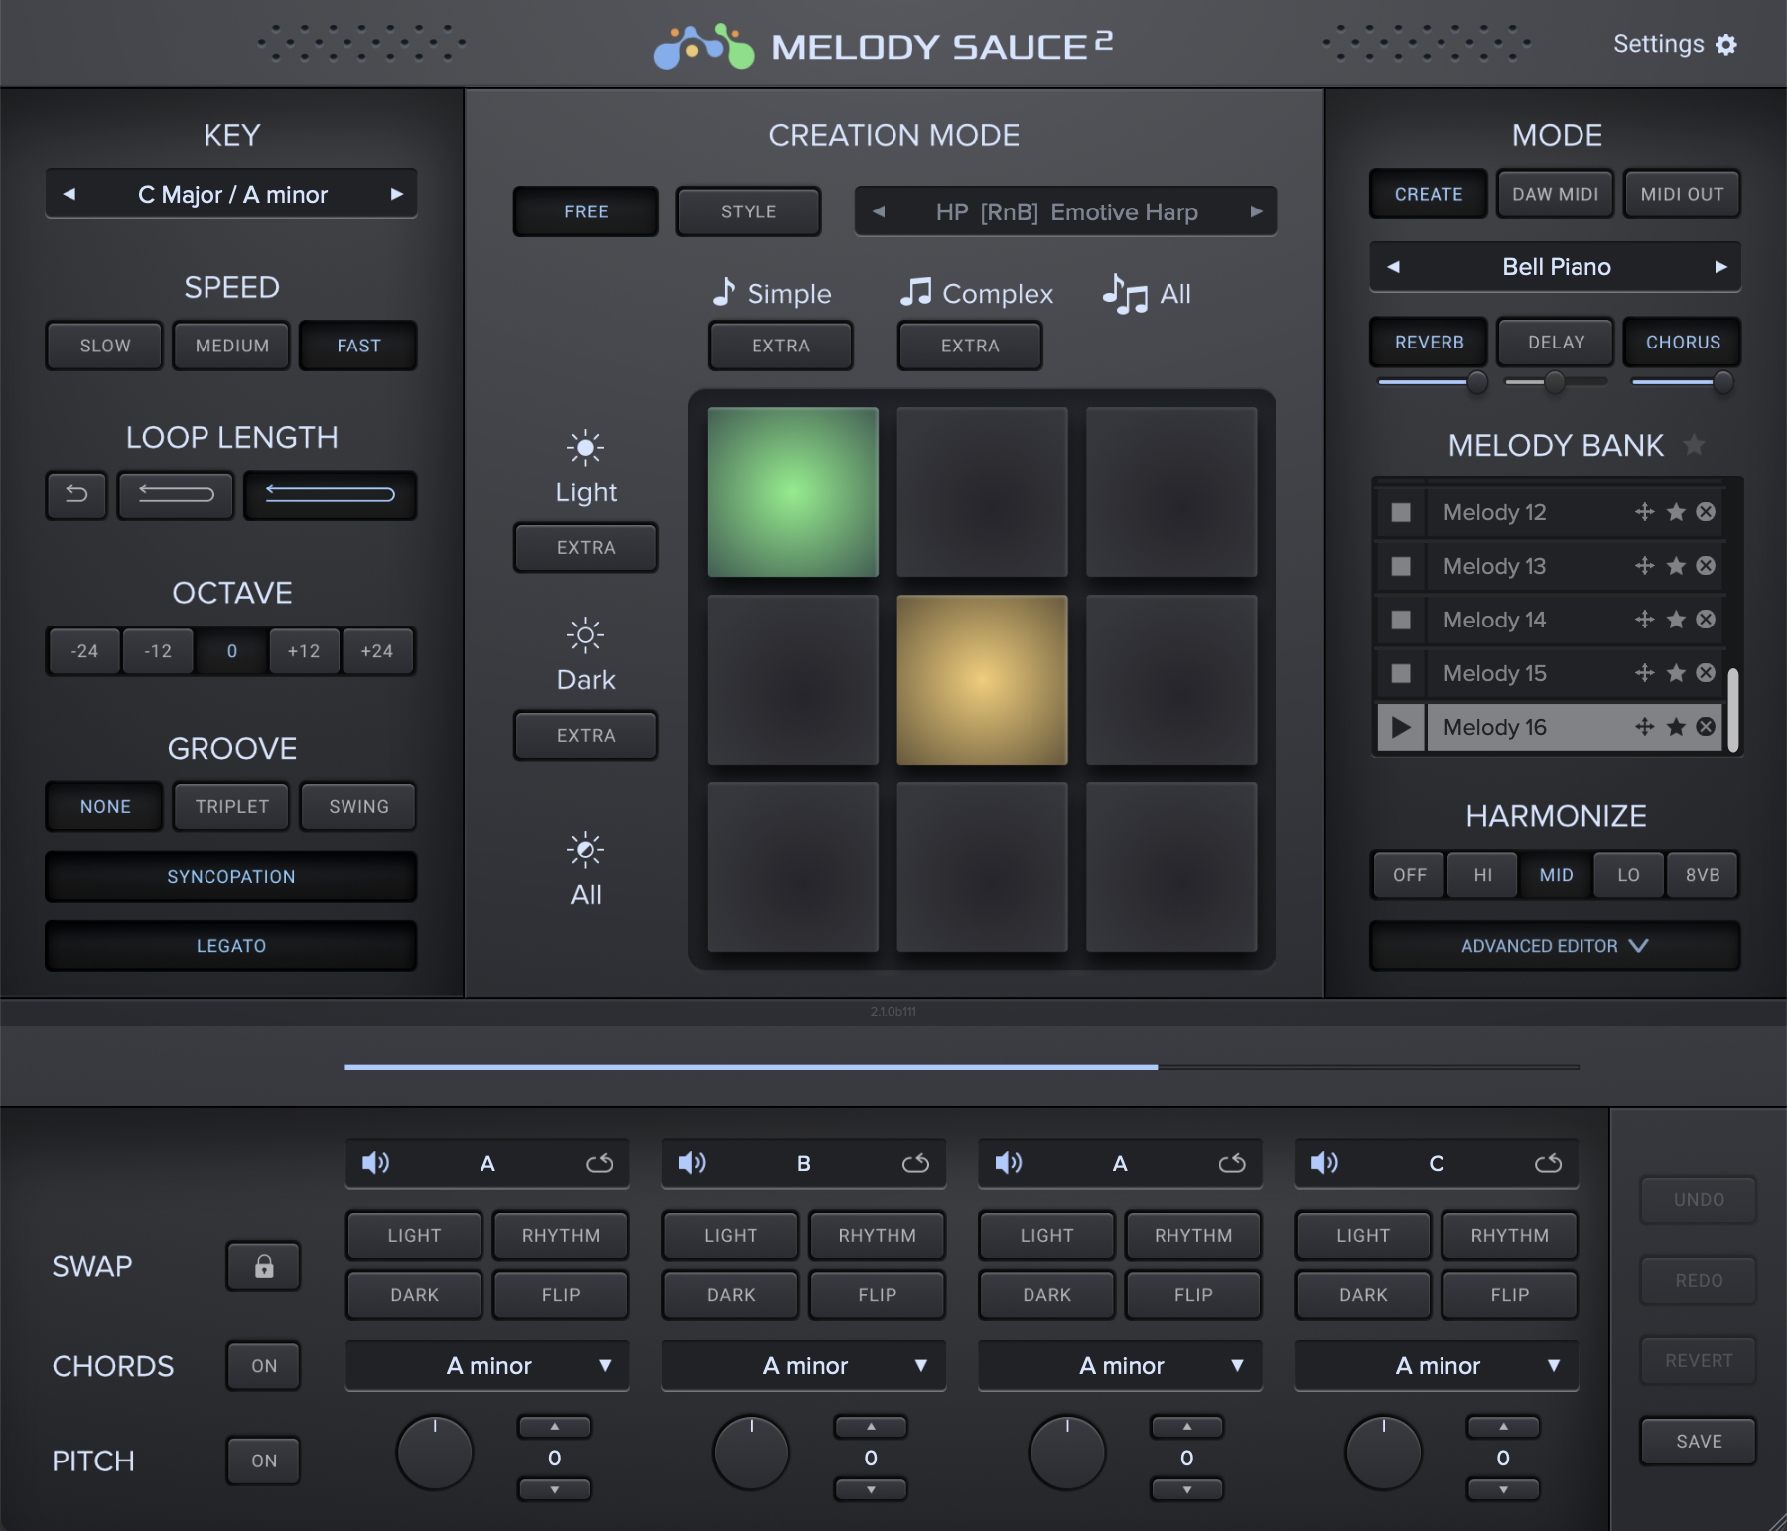The width and height of the screenshot is (1787, 1531).
Task: Select Style creation mode
Action: [749, 211]
